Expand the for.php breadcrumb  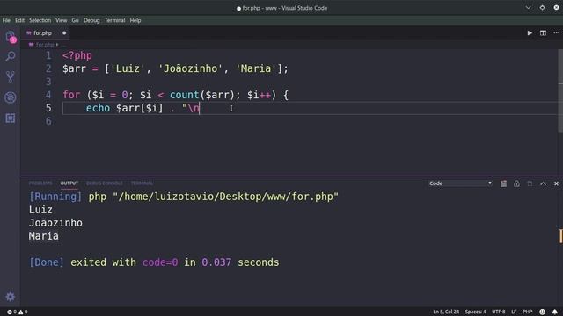pyautogui.click(x=45, y=45)
